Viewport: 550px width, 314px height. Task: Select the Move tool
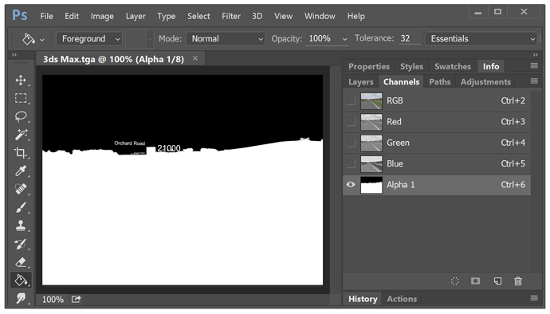[21, 80]
